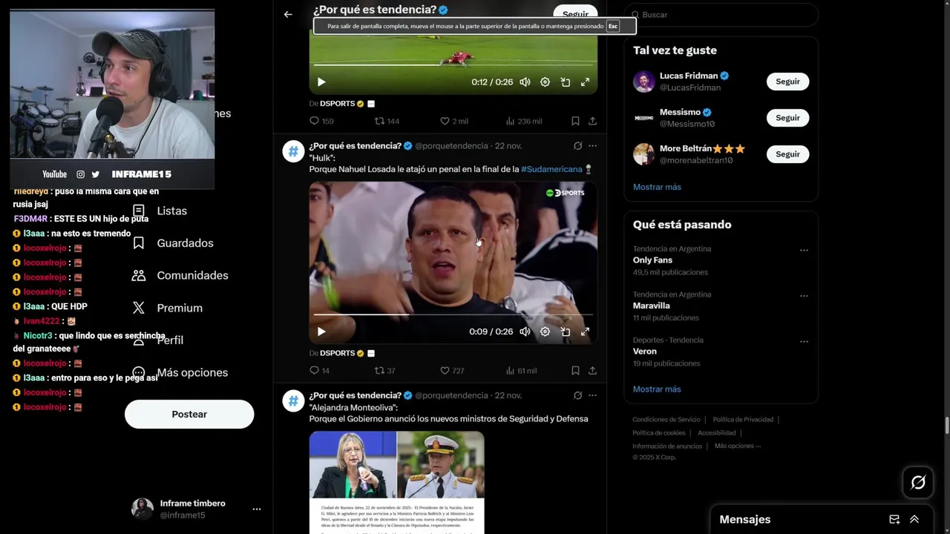Follow Messismo
The height and width of the screenshot is (534, 950).
787,118
